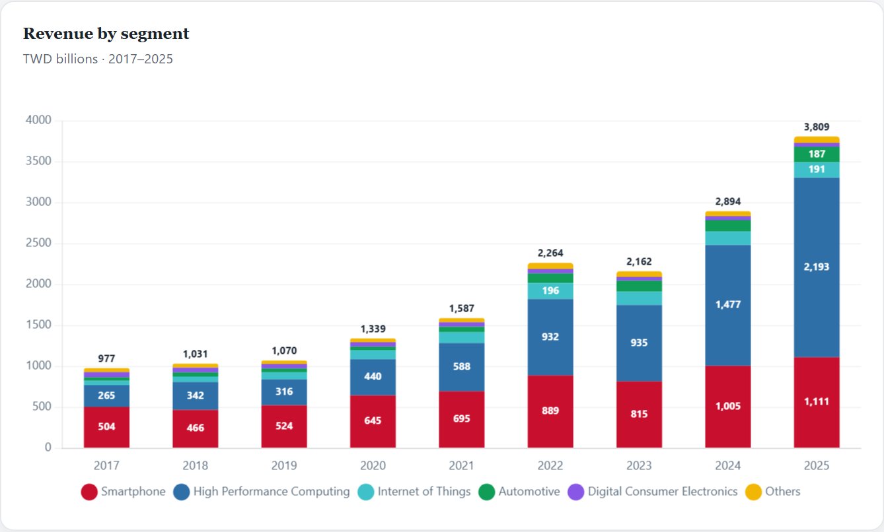The height and width of the screenshot is (532, 884).
Task: Select the 2019 HPC segment labeled 316
Action: click(284, 392)
